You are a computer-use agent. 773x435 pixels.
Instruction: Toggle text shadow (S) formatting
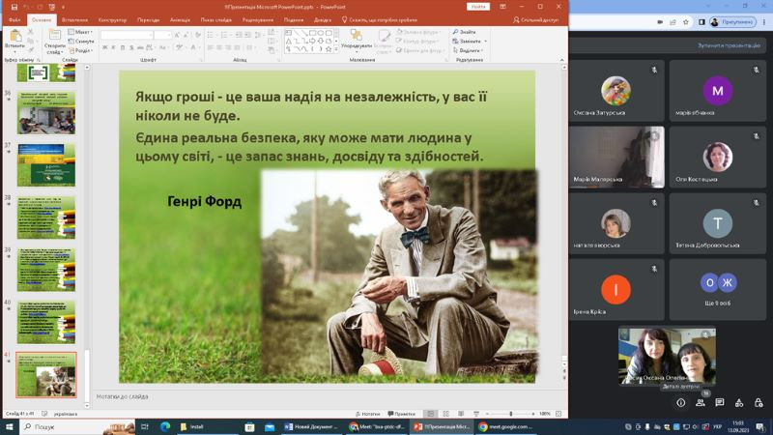131,47
